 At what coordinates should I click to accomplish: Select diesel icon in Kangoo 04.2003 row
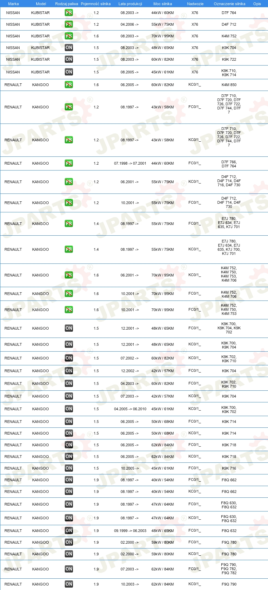point(69,383)
